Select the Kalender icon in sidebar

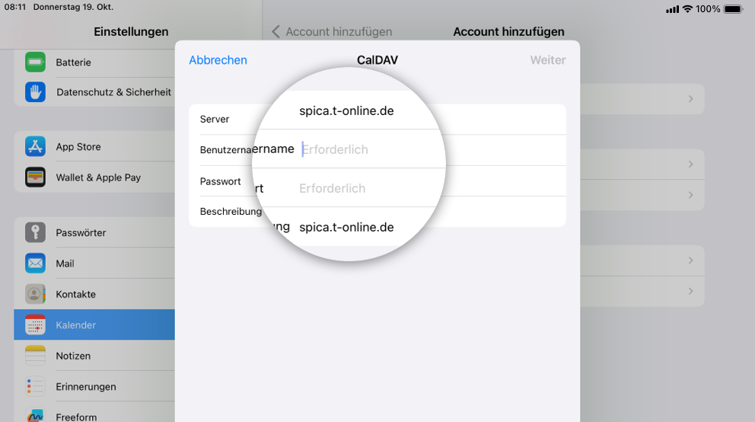point(35,324)
